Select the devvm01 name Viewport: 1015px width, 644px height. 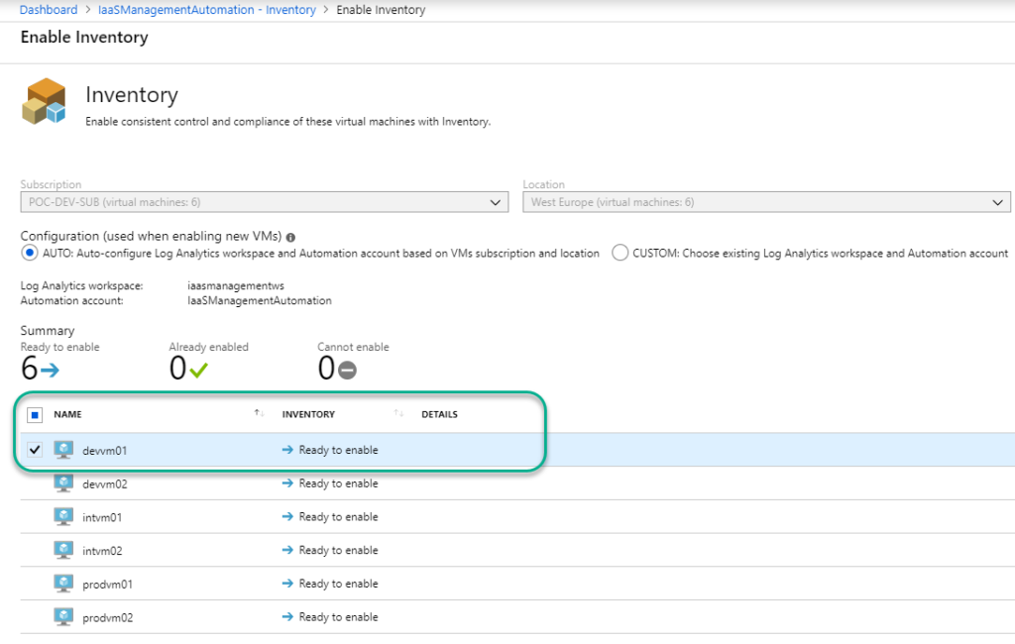[x=105, y=451]
